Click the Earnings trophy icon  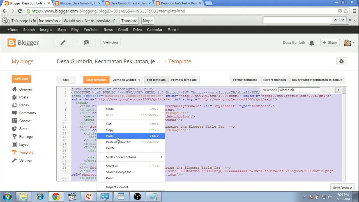[14, 137]
